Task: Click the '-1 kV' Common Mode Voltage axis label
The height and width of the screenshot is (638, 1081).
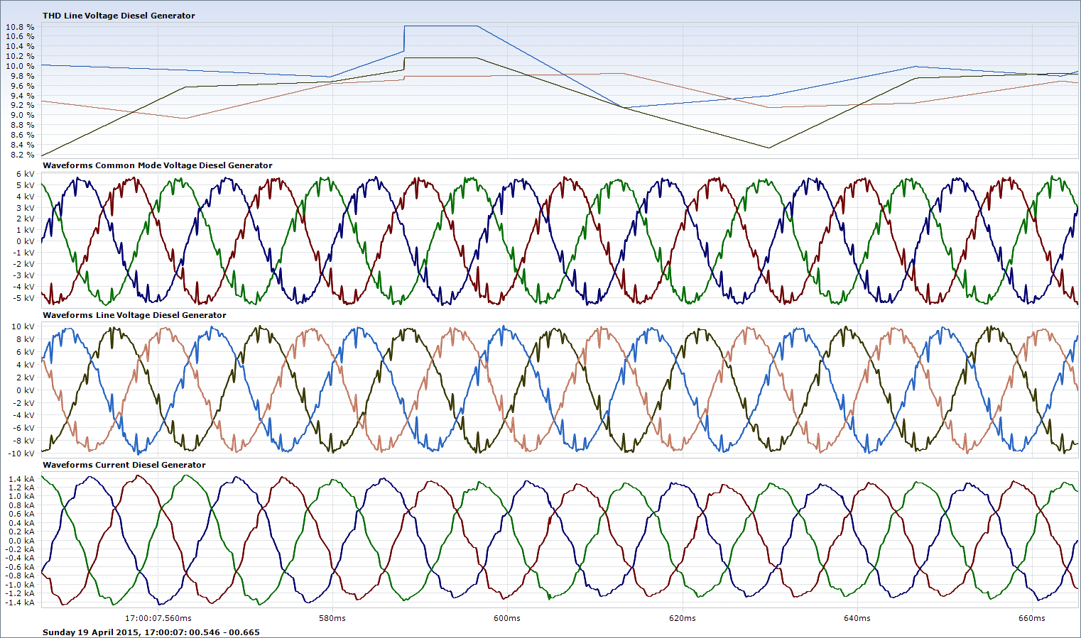Action: (x=24, y=253)
